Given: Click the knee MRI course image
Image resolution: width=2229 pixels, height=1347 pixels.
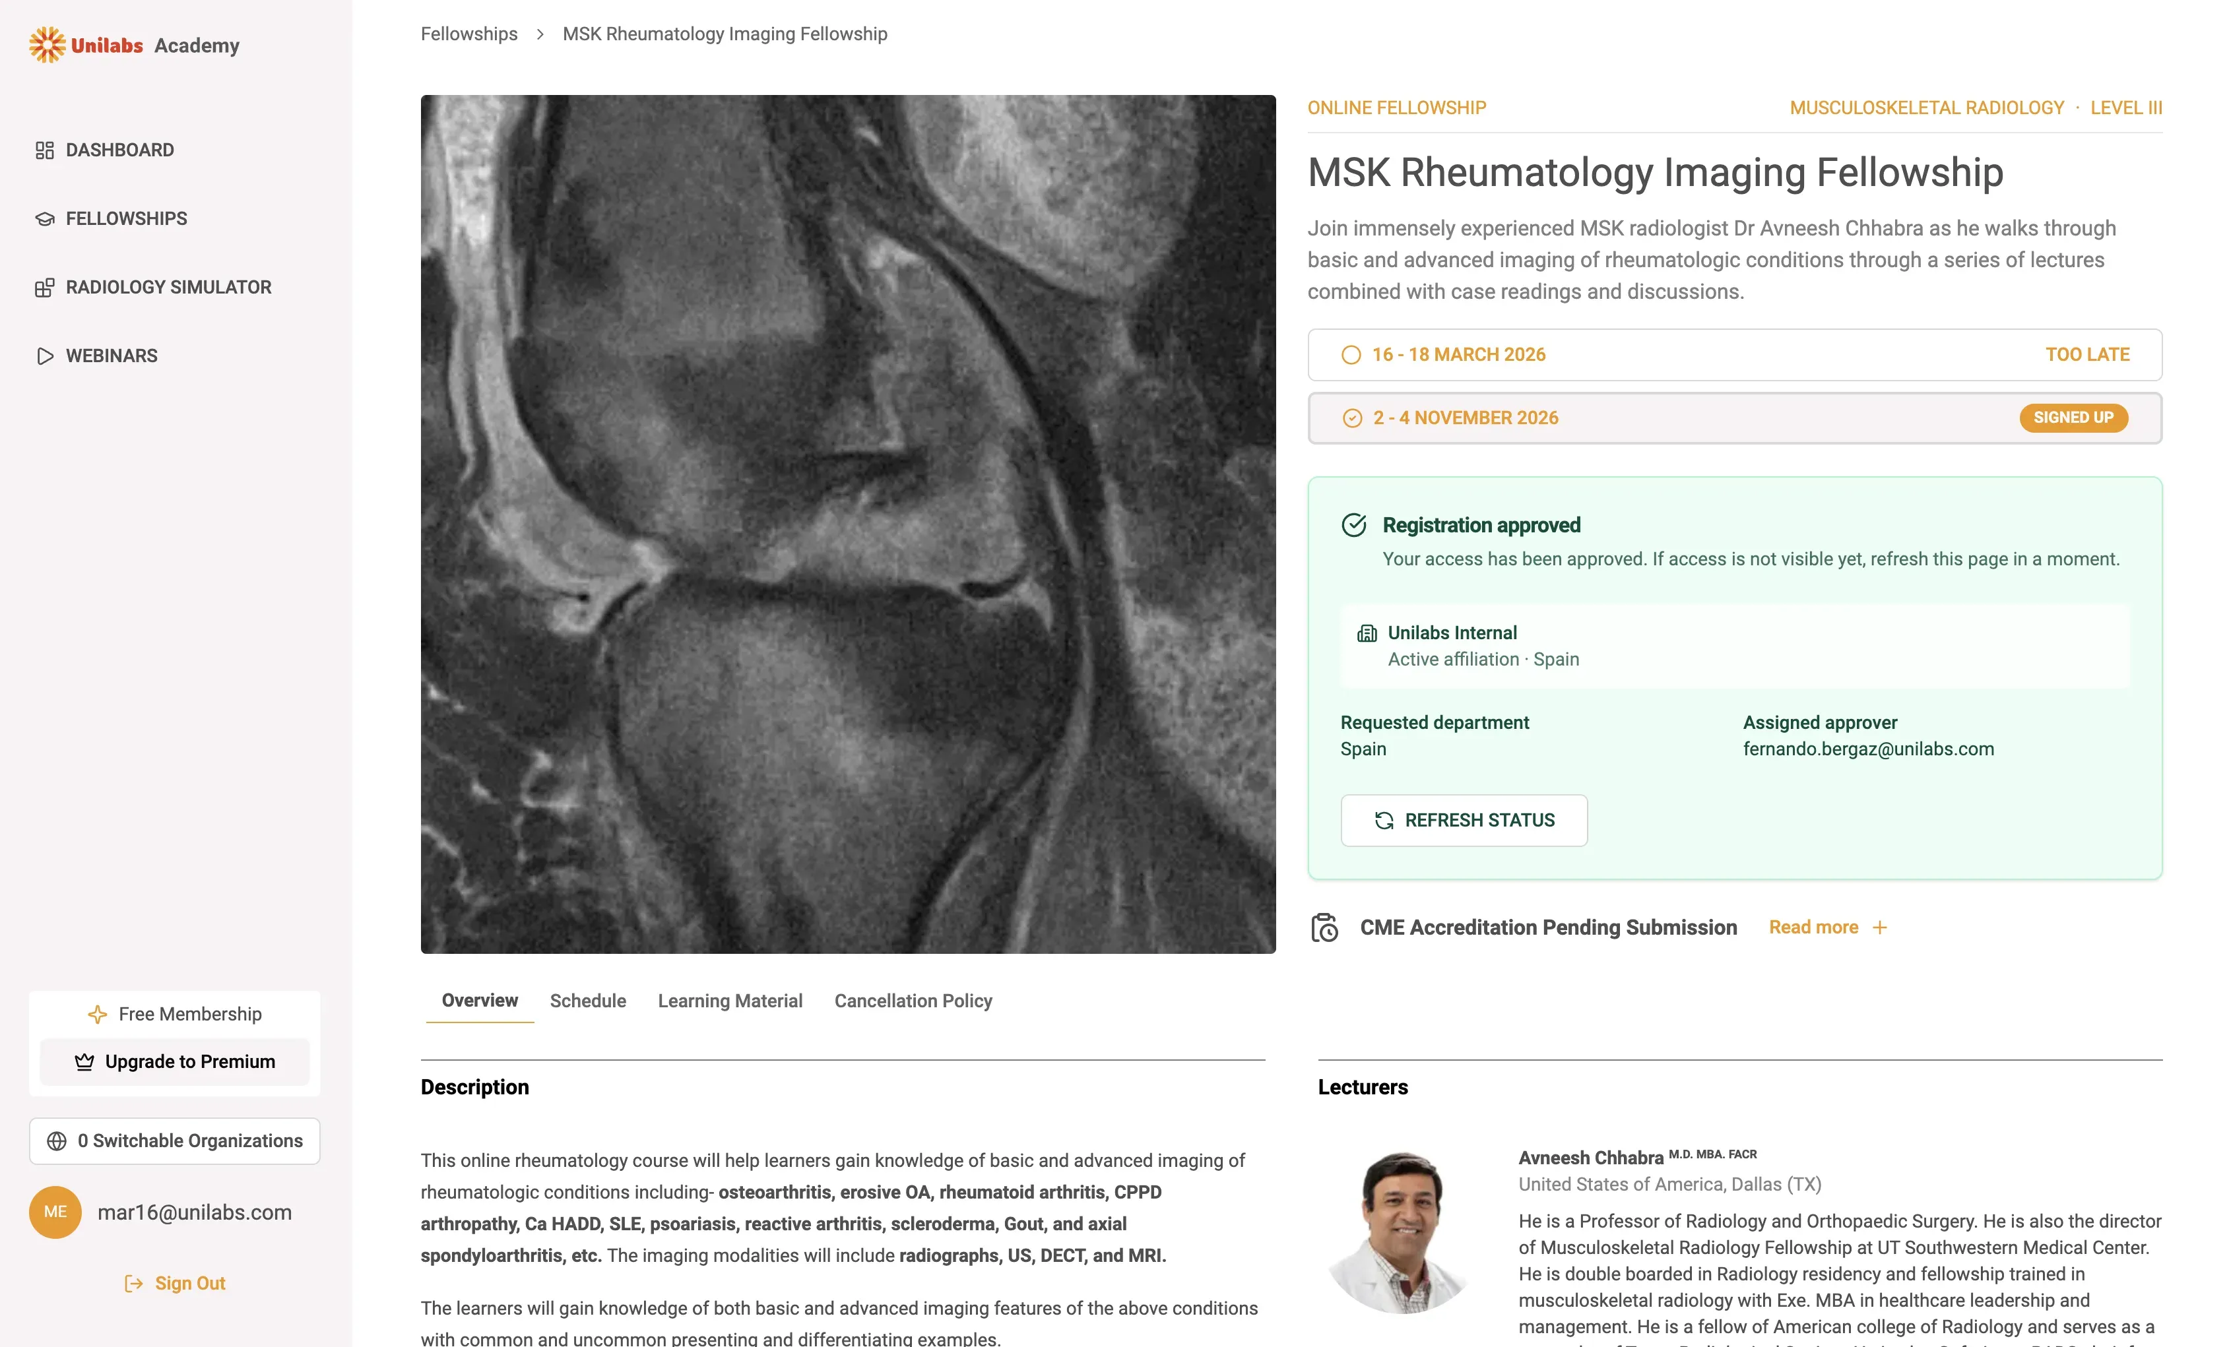Looking at the screenshot, I should (848, 524).
